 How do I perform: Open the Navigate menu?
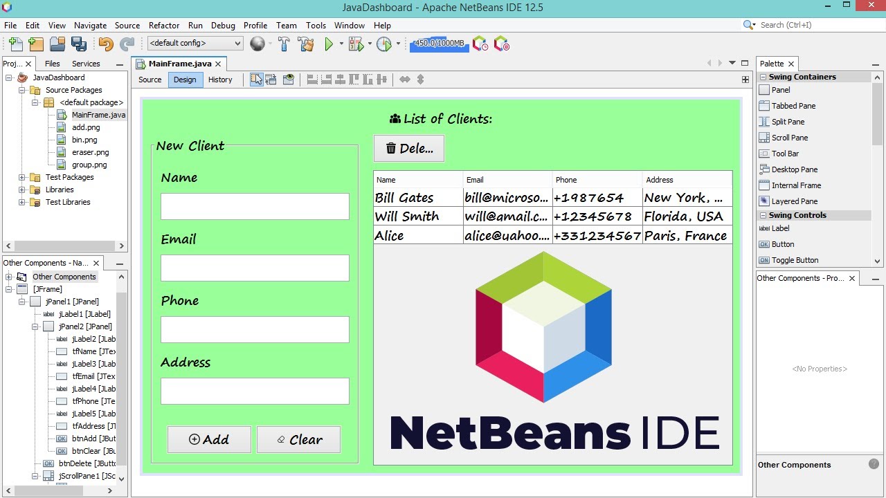tap(91, 25)
